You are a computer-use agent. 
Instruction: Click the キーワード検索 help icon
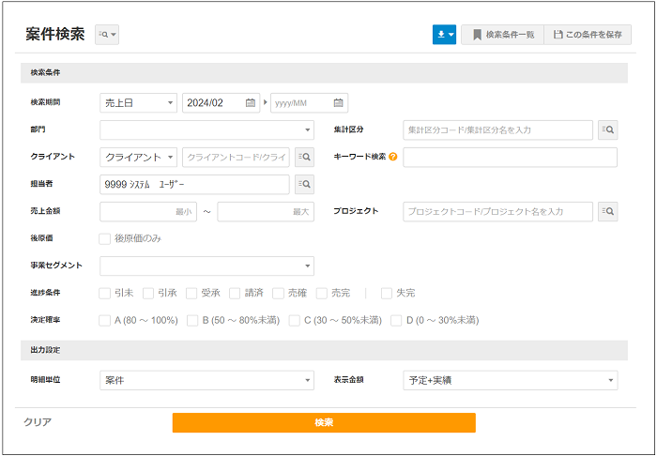pos(392,157)
